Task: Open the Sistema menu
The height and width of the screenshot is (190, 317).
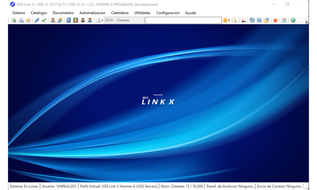Action: pyautogui.click(x=18, y=13)
